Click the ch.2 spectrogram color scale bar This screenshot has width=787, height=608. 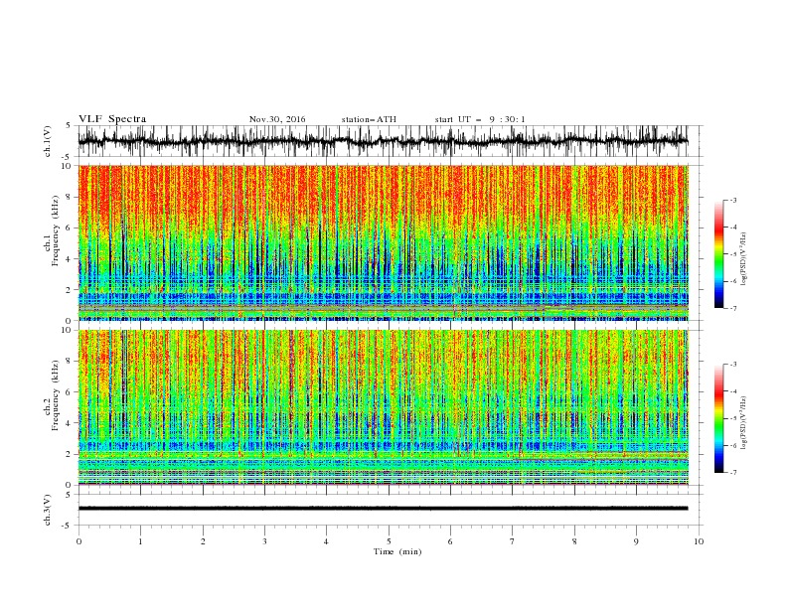coord(718,418)
